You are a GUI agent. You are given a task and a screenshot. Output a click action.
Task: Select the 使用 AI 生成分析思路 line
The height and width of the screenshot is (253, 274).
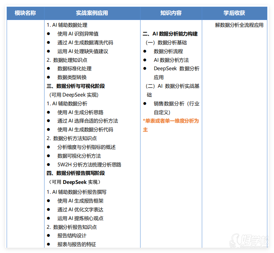coord(80,112)
